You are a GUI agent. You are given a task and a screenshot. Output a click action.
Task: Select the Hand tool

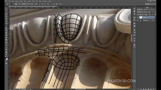click(x=6, y=52)
